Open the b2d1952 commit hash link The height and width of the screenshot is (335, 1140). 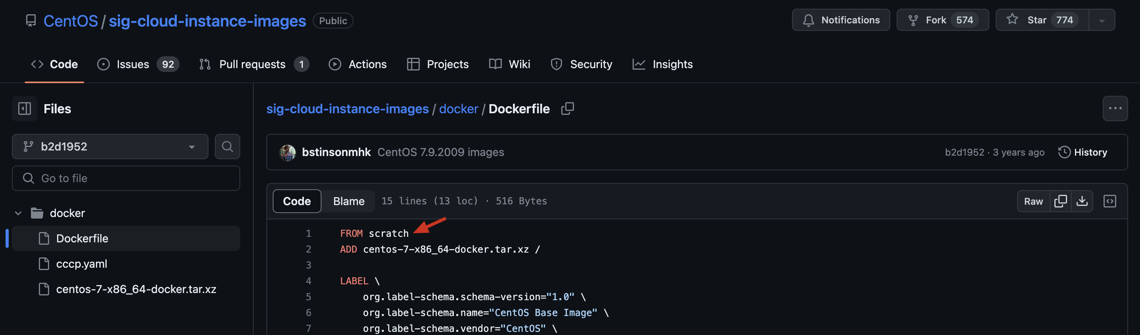click(964, 152)
